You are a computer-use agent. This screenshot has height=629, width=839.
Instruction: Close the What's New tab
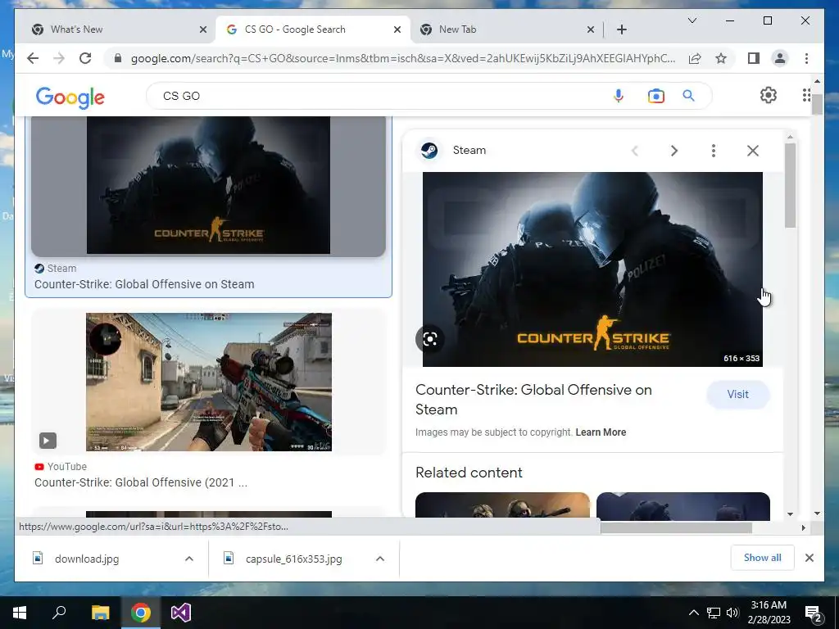pos(203,29)
